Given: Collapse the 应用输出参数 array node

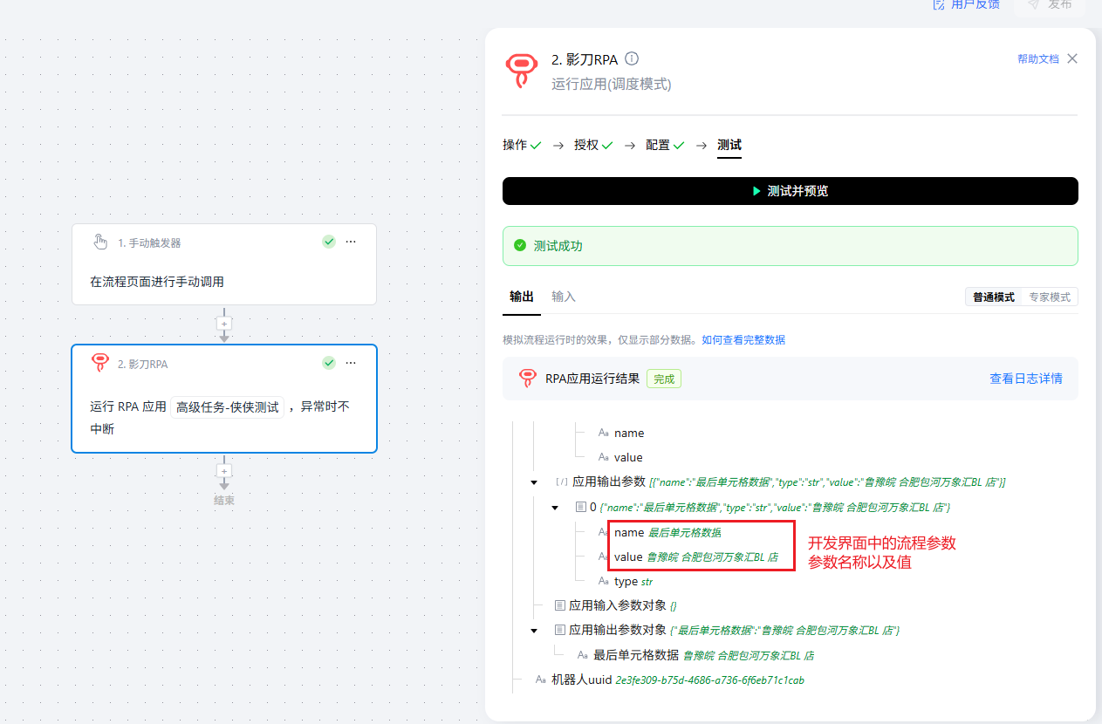Looking at the screenshot, I should tap(534, 482).
